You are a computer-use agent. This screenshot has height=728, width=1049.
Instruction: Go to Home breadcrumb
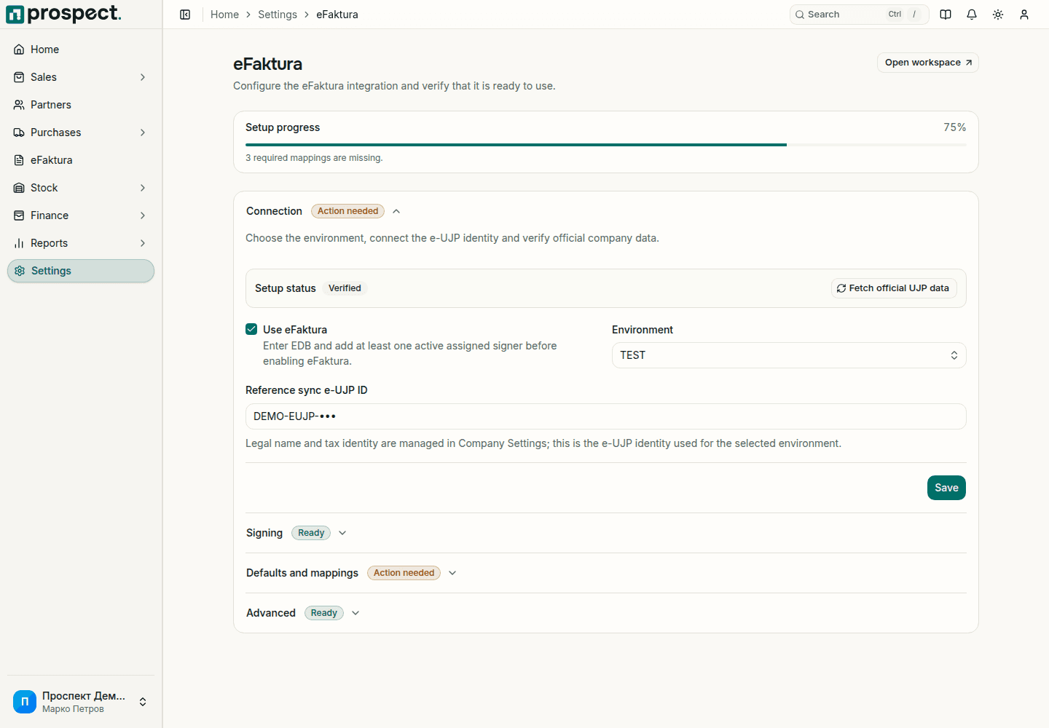[224, 15]
